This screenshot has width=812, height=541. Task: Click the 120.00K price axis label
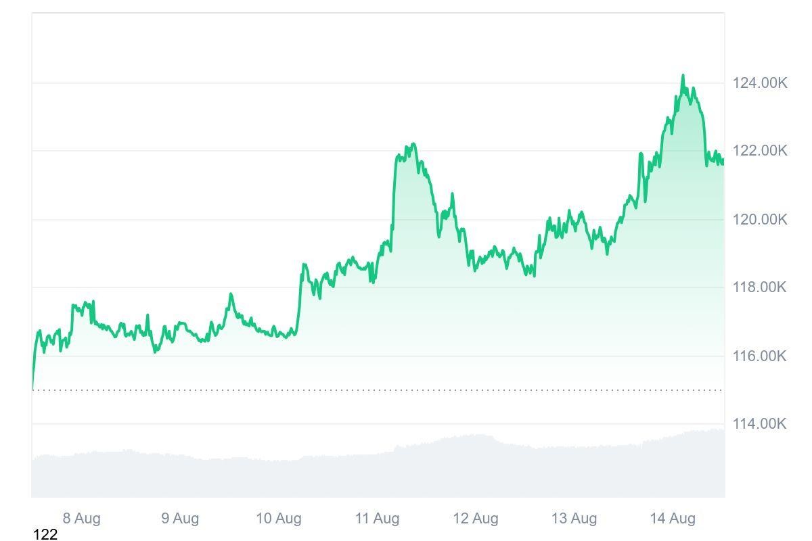point(760,219)
